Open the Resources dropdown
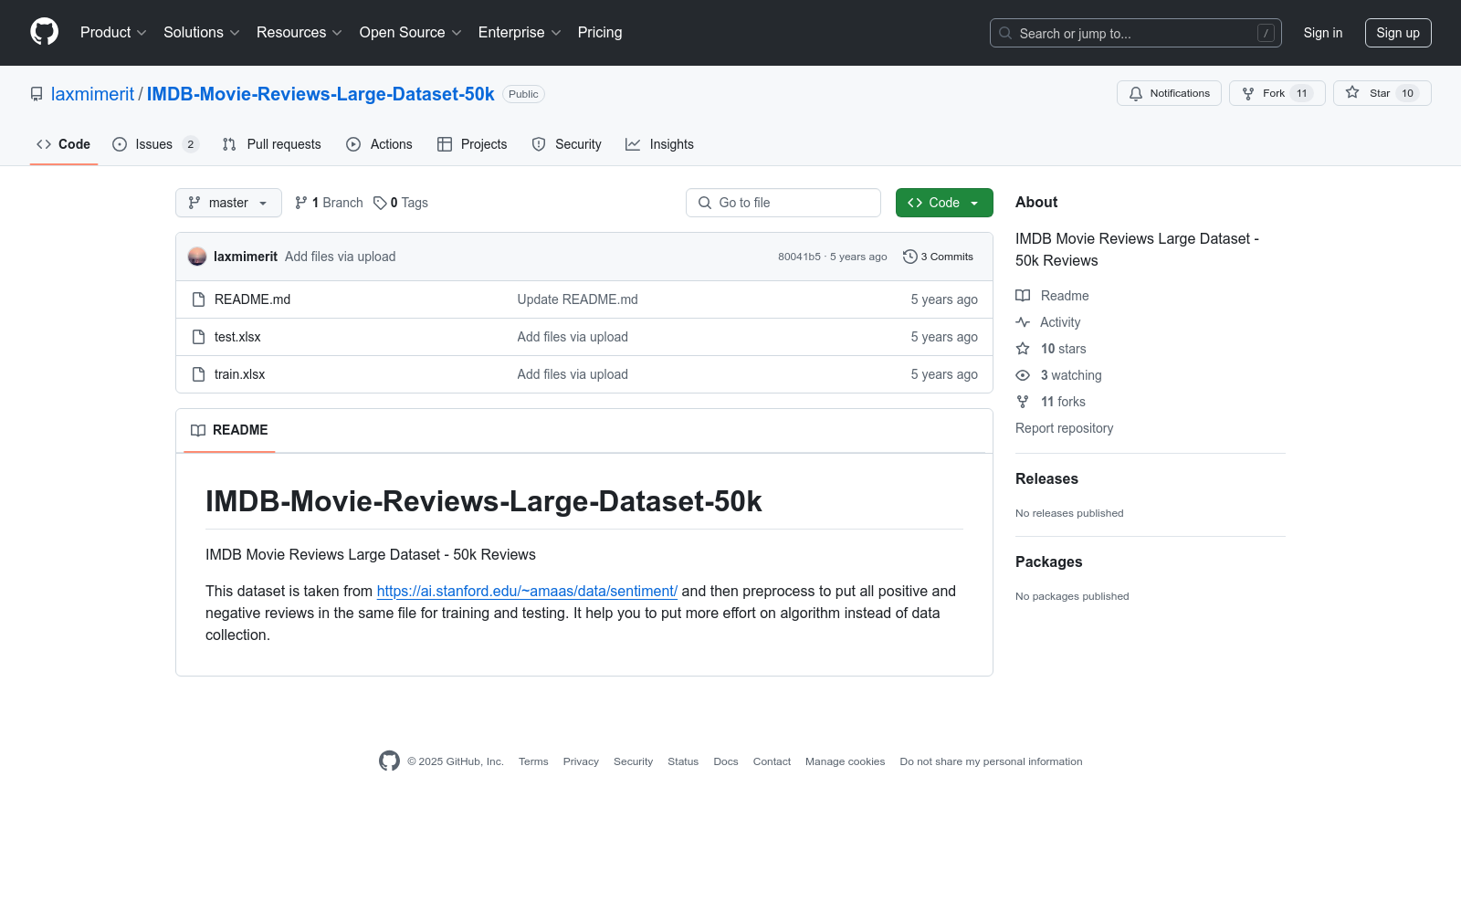1461x913 pixels. click(x=300, y=33)
